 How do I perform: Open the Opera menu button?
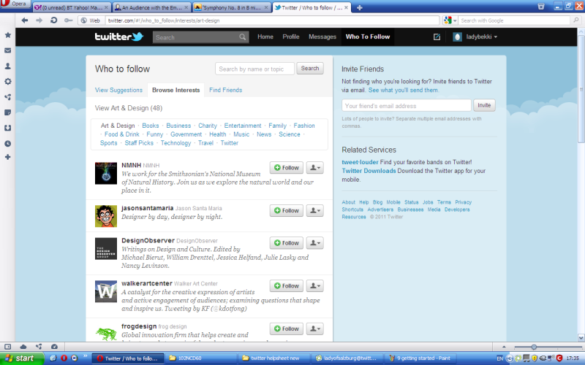[15, 4]
